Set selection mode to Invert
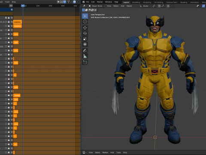The image size is (206, 155). 92,10
